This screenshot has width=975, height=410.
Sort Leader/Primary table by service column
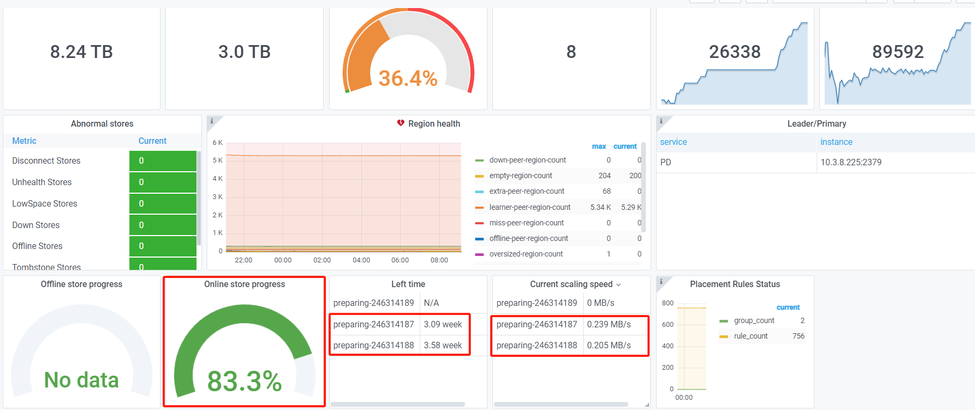[x=673, y=142]
